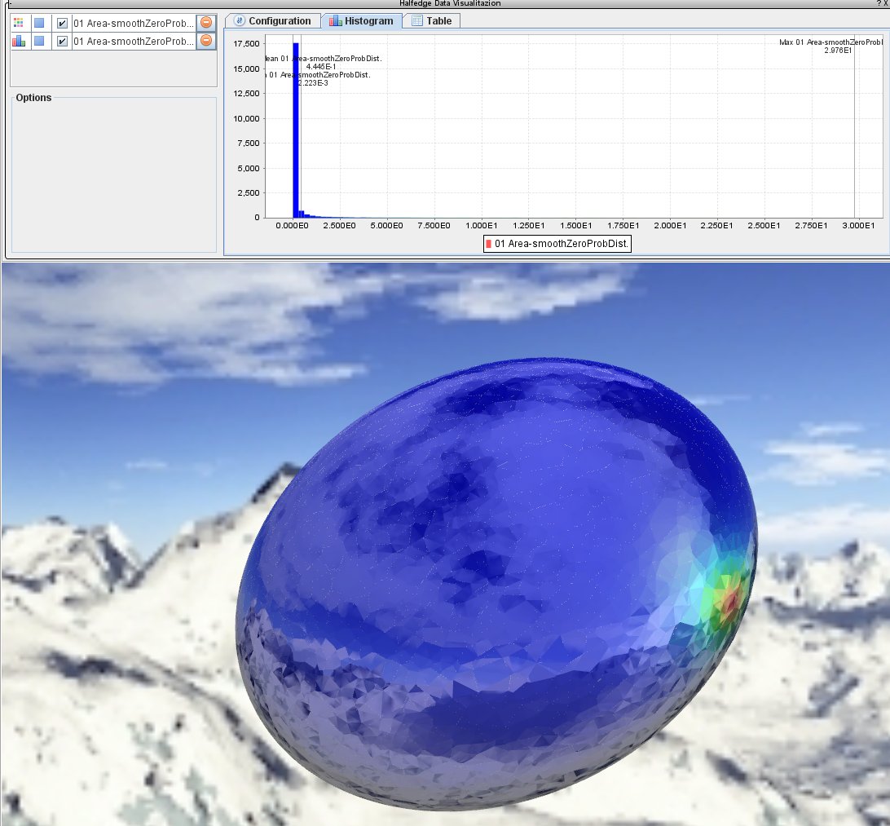Select the first row's Area-smoothZeroProb label
Viewport: 890px width, 826px height.
tap(134, 23)
